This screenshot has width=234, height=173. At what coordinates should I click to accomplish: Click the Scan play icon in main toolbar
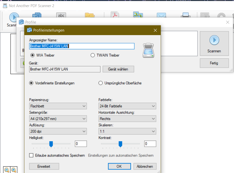pos(14,17)
